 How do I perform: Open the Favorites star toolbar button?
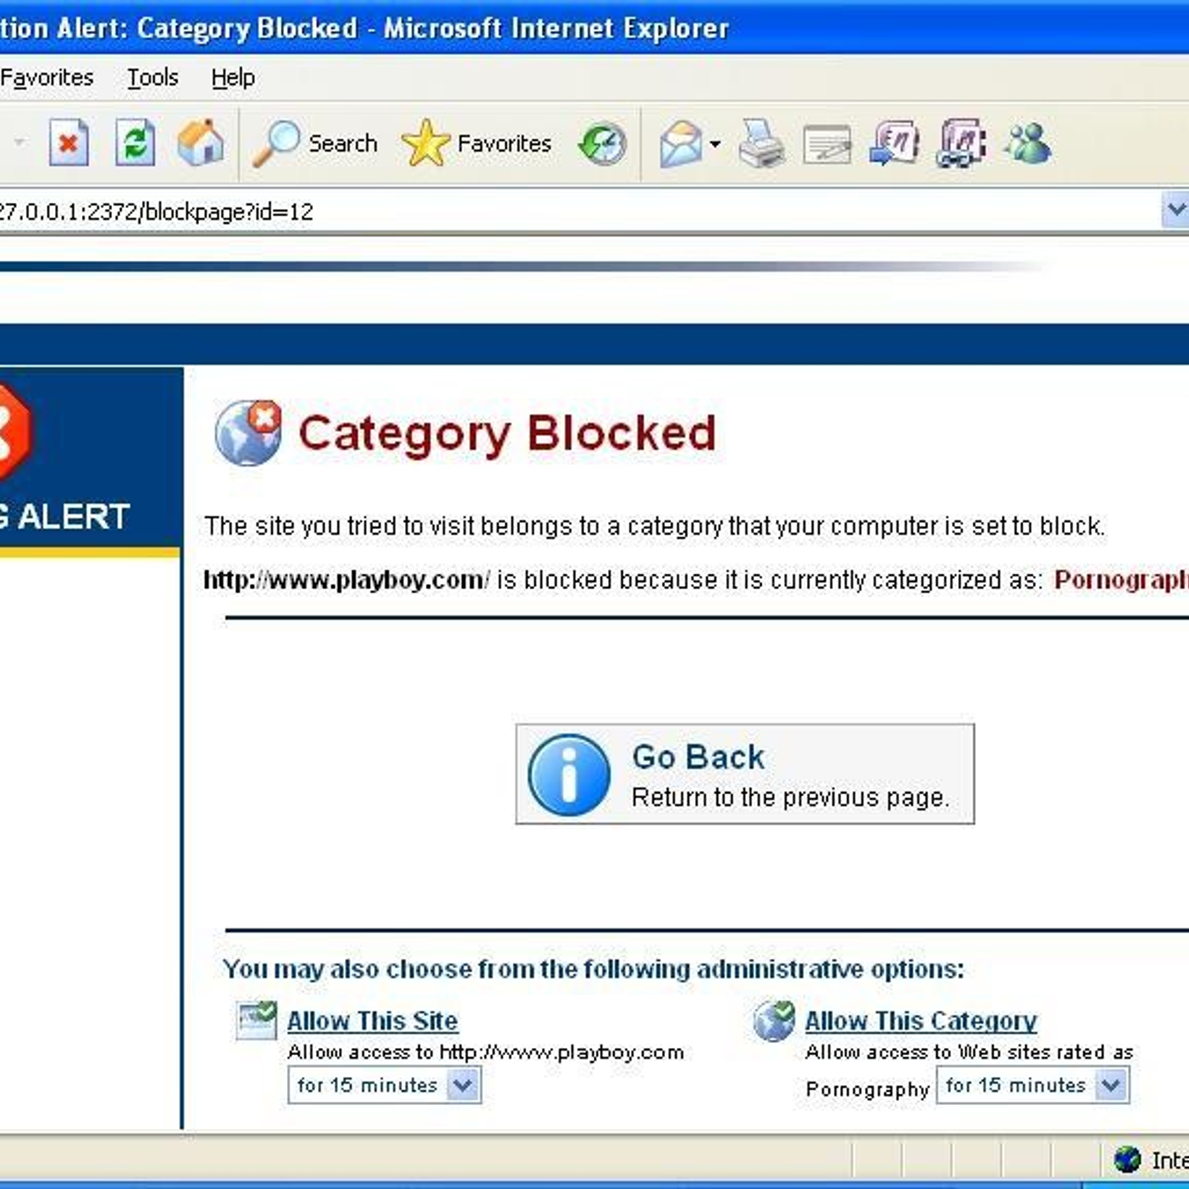(476, 143)
